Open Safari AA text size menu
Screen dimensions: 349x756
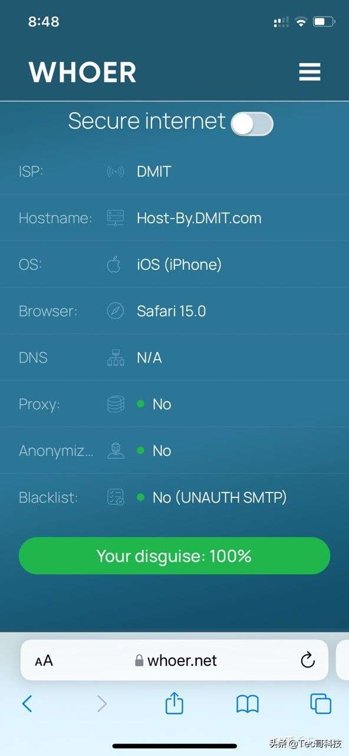[x=44, y=660]
